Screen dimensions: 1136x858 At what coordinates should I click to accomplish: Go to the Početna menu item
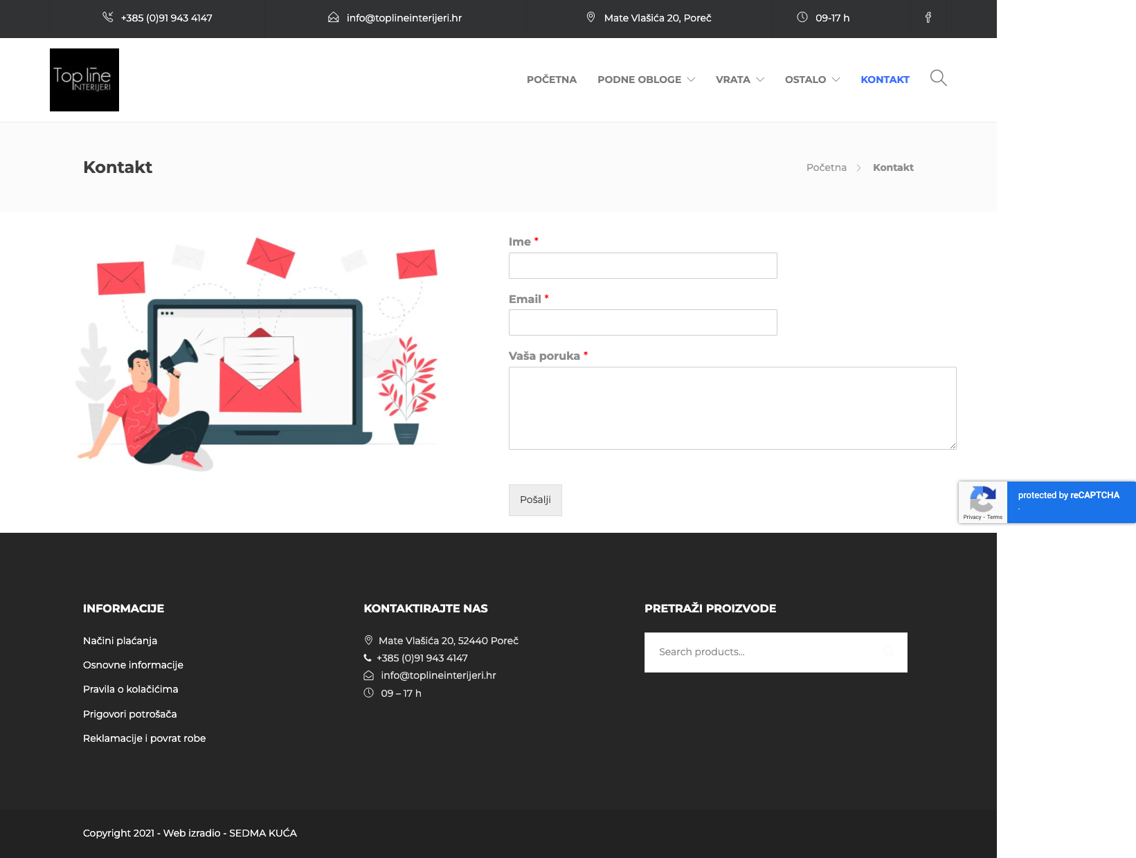click(x=552, y=80)
